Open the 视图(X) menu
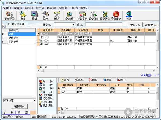Image resolution: width=161 pixels, height=120 pixels. click(x=63, y=8)
